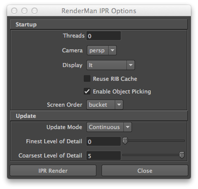Start the IPR Render
198x189 pixels.
53,171
